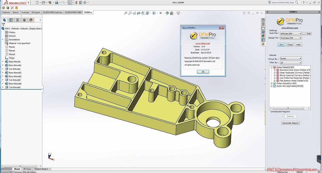
Task: Click Zoom to Fit icon
Action: pyautogui.click(x=126, y=13)
